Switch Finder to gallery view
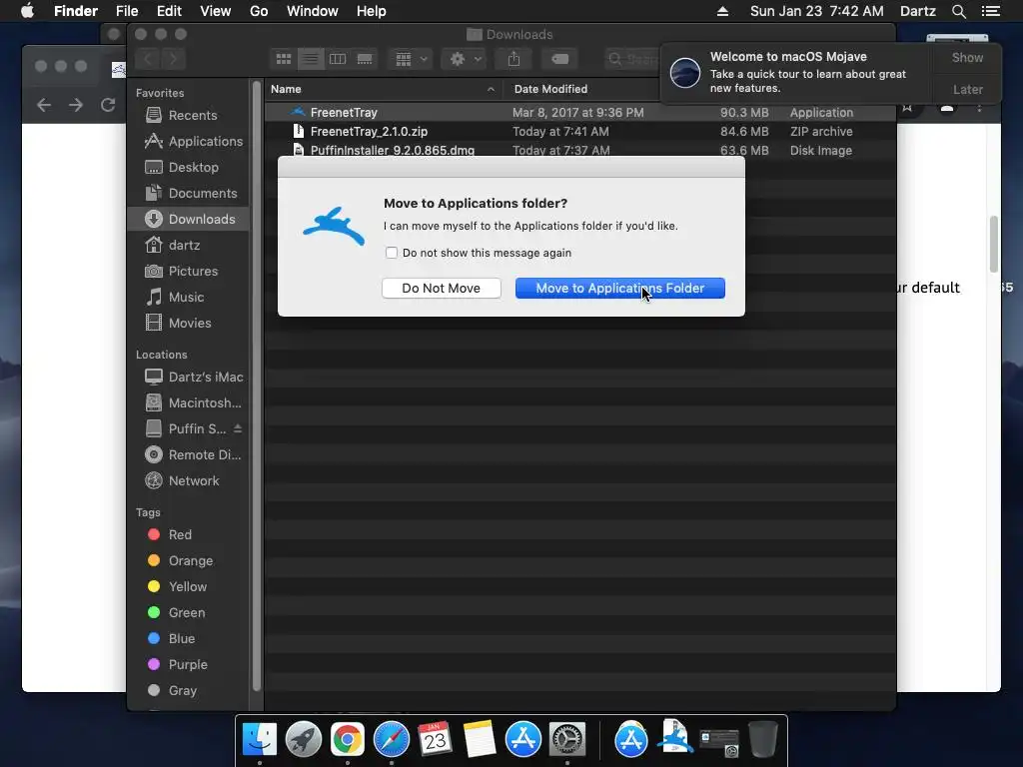The image size is (1023, 767). (x=365, y=59)
